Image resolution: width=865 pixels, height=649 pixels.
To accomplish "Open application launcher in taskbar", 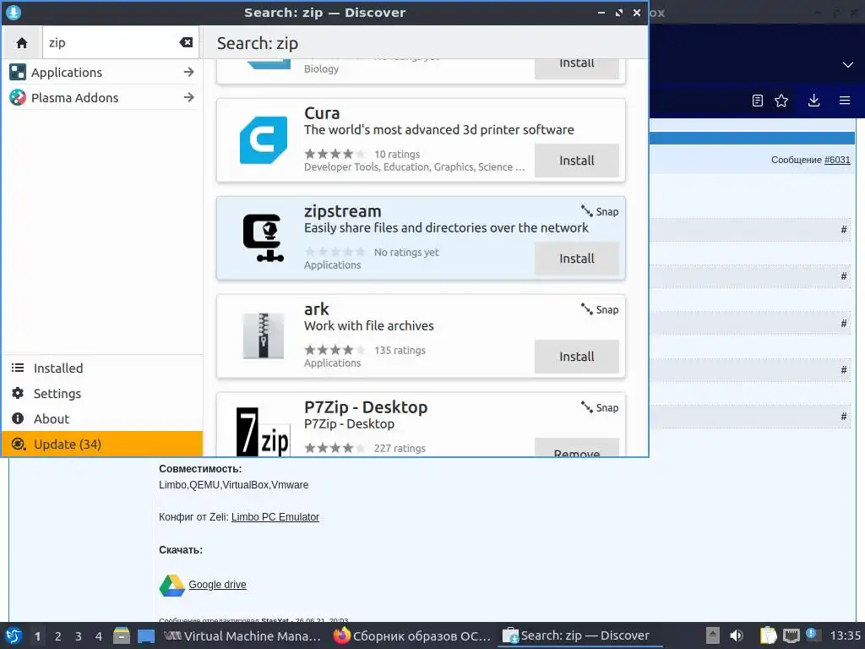I will click(x=14, y=635).
